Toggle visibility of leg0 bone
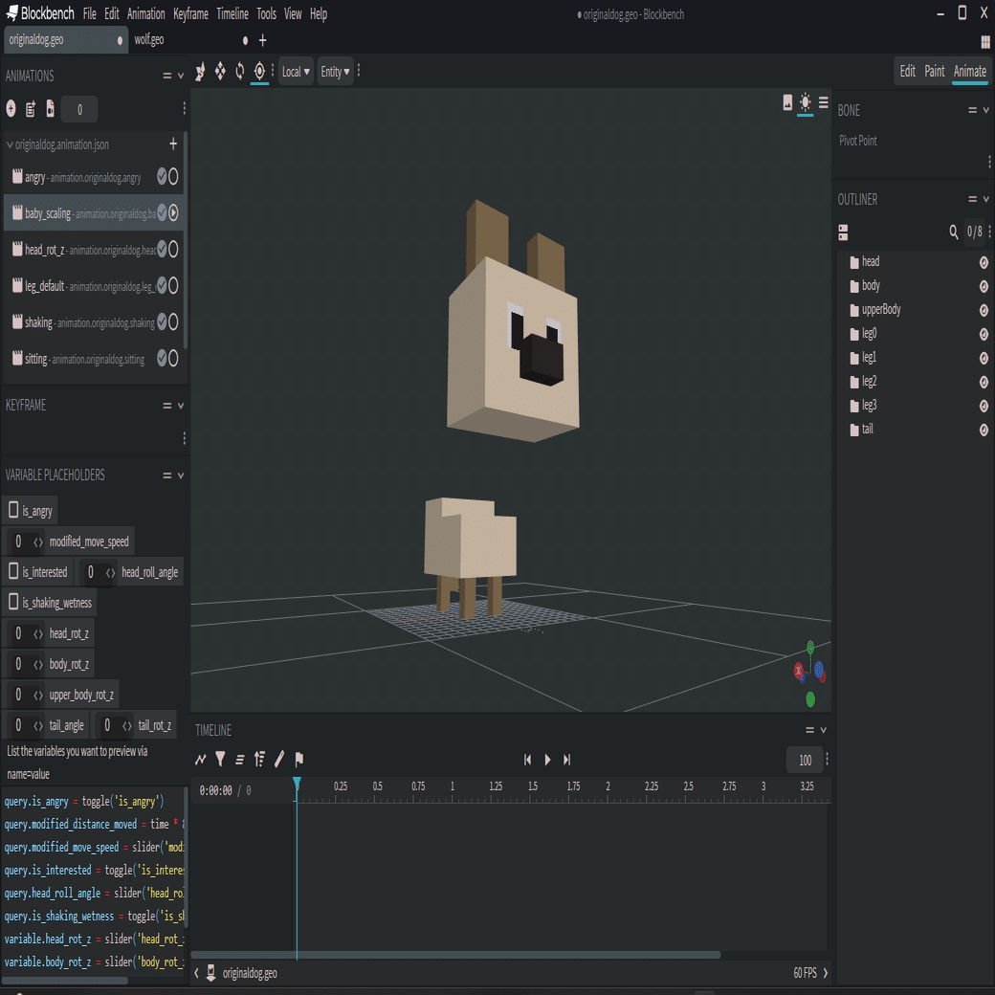This screenshot has width=995, height=995. (984, 335)
